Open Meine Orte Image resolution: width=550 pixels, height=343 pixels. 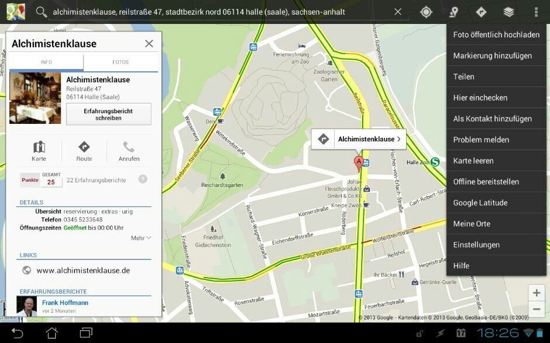coord(496,224)
